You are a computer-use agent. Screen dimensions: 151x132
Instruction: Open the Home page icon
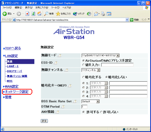tap(39, 14)
